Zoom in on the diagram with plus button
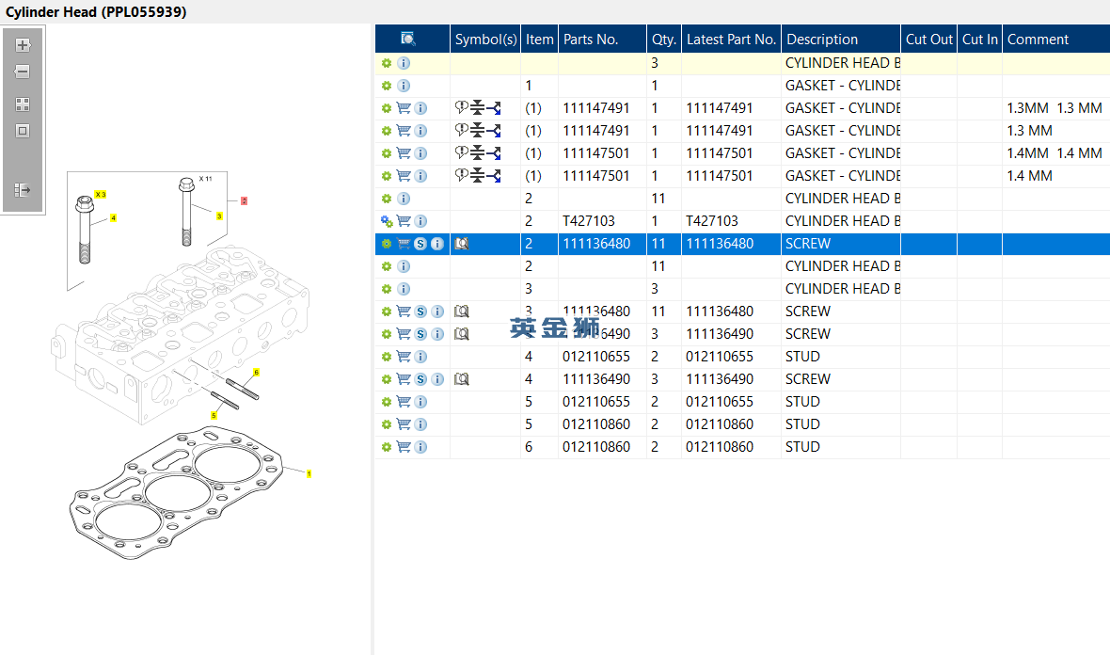Image resolution: width=1110 pixels, height=655 pixels. [23, 45]
